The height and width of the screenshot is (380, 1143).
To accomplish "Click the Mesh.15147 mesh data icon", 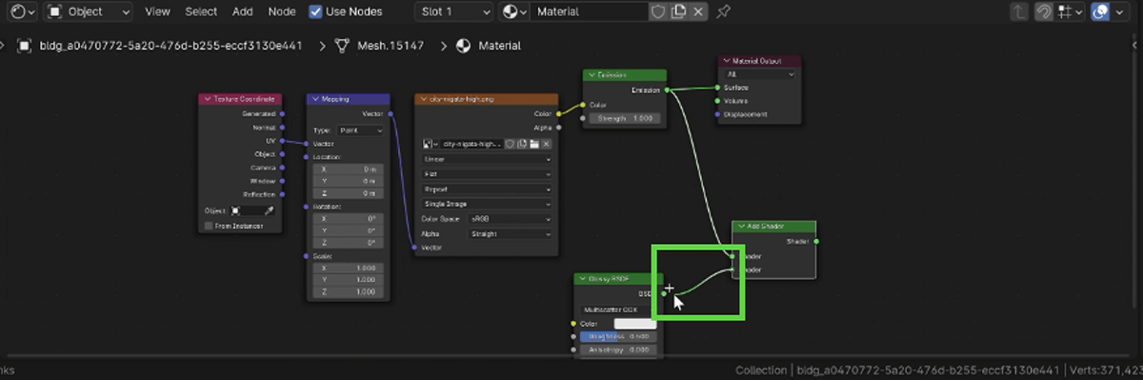I will click(341, 46).
